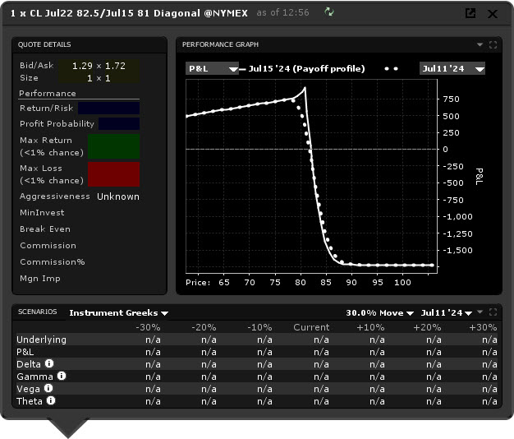Screen dimensions: 514x439
Task: Pop out the window with the detach icon
Action: pos(470,13)
